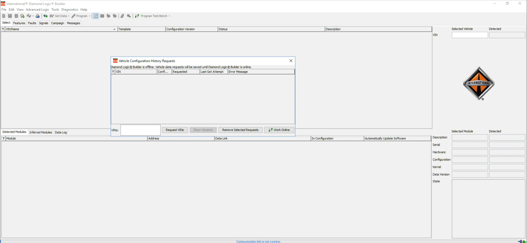Click the connection plug icon in status bar
The image size is (527, 243).
[x=522, y=241]
